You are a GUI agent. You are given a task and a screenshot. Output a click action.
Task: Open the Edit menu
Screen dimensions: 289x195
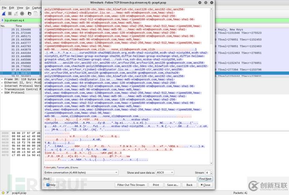point(12,8)
